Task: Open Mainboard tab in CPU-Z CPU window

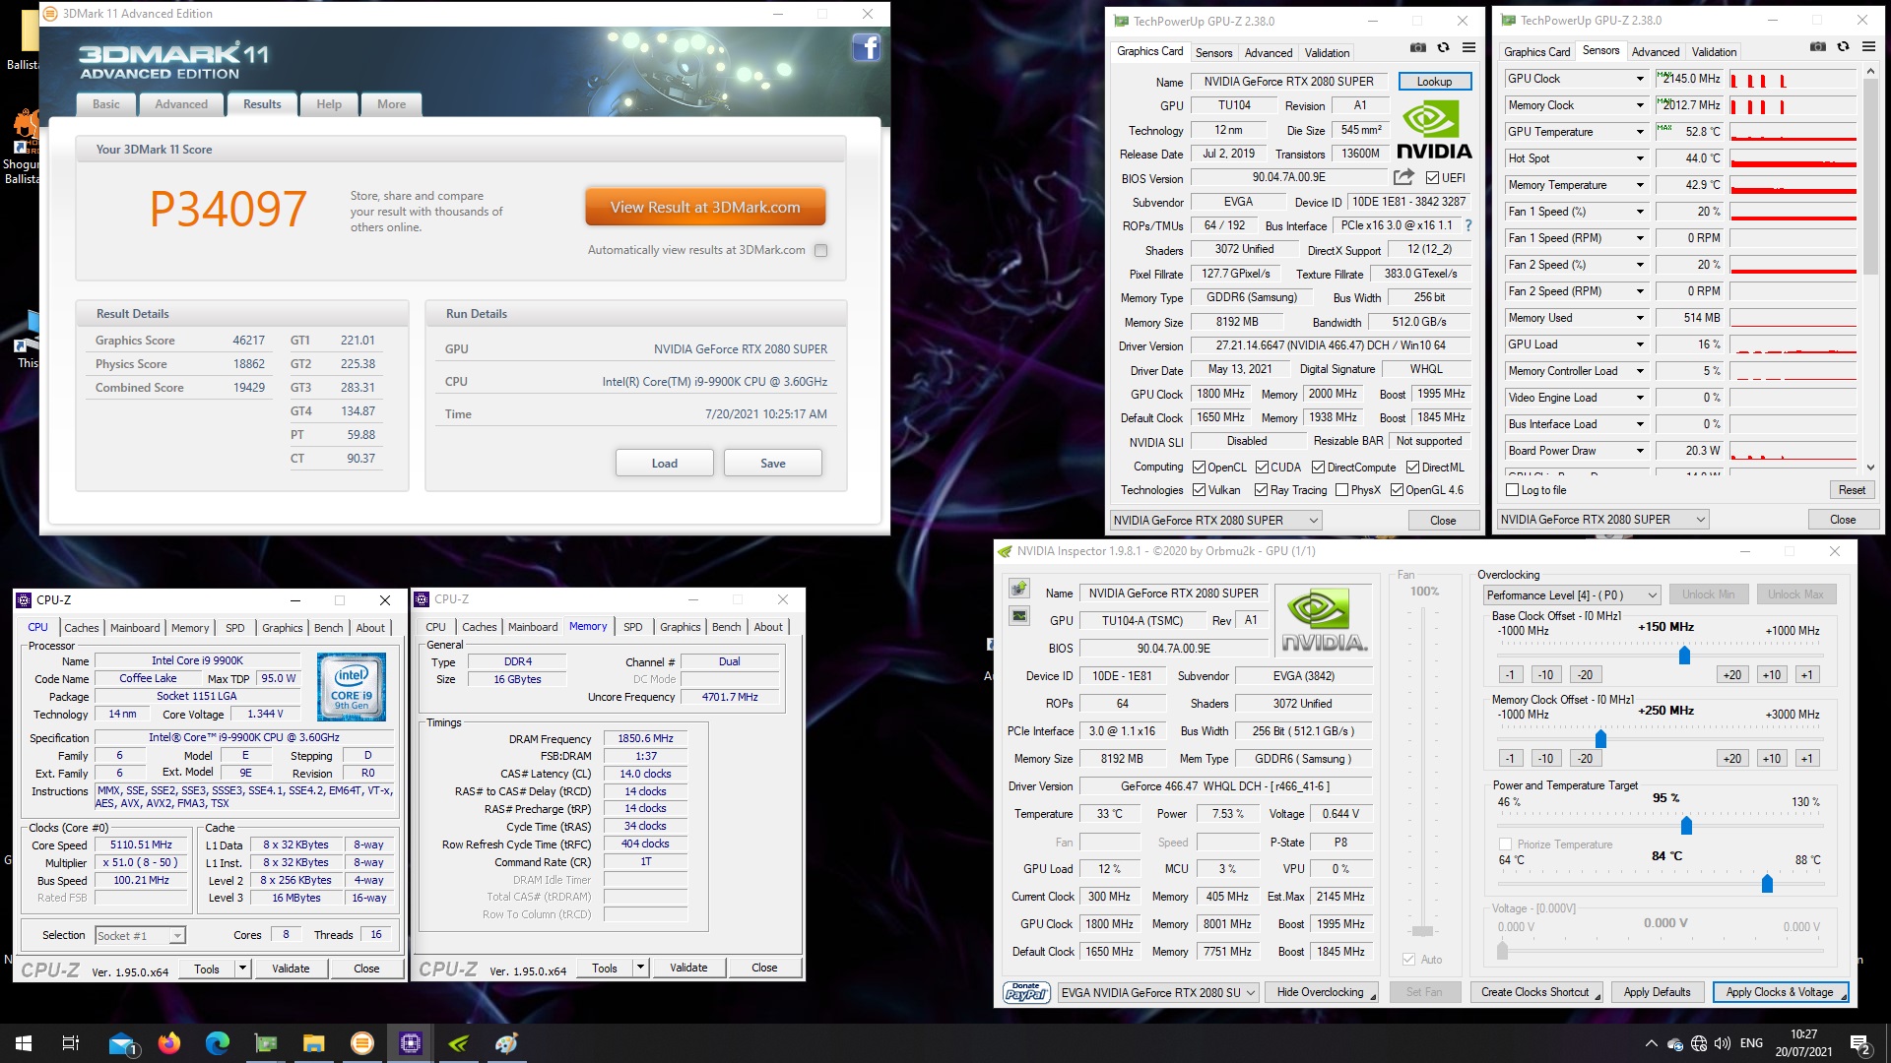Action: pyautogui.click(x=135, y=628)
